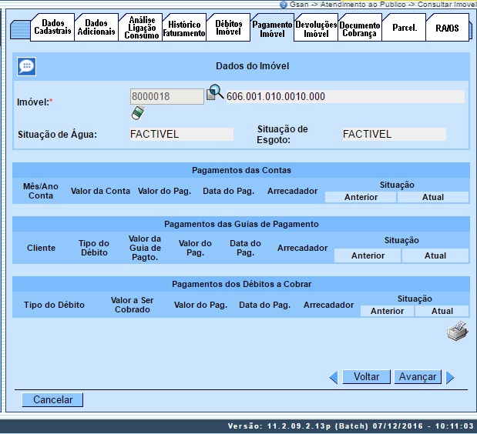Click the left arrow beside Voltar
Viewport: 477px width, 434px height.
334,377
